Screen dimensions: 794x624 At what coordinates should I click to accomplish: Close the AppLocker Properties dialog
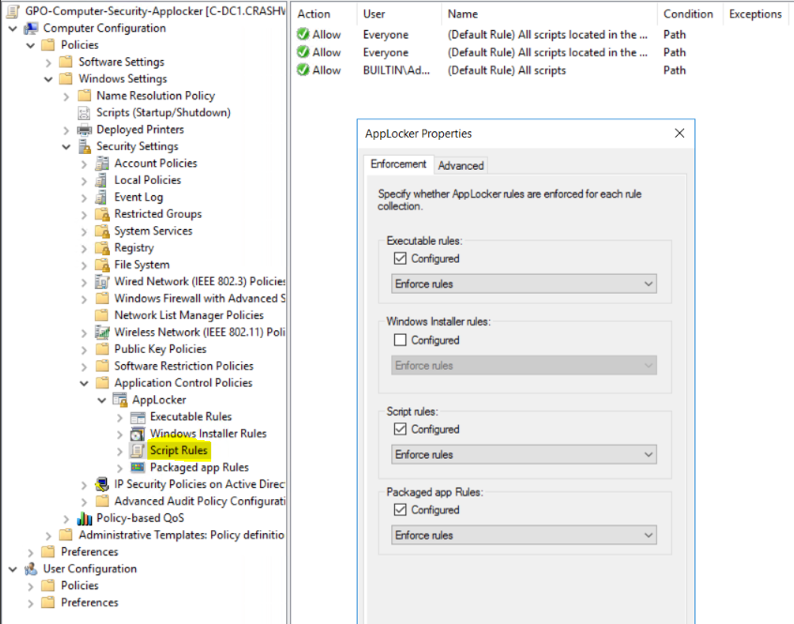click(679, 133)
